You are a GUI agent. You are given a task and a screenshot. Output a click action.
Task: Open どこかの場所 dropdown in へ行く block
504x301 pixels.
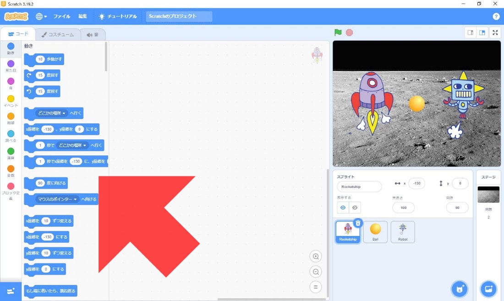pyautogui.click(x=52, y=113)
